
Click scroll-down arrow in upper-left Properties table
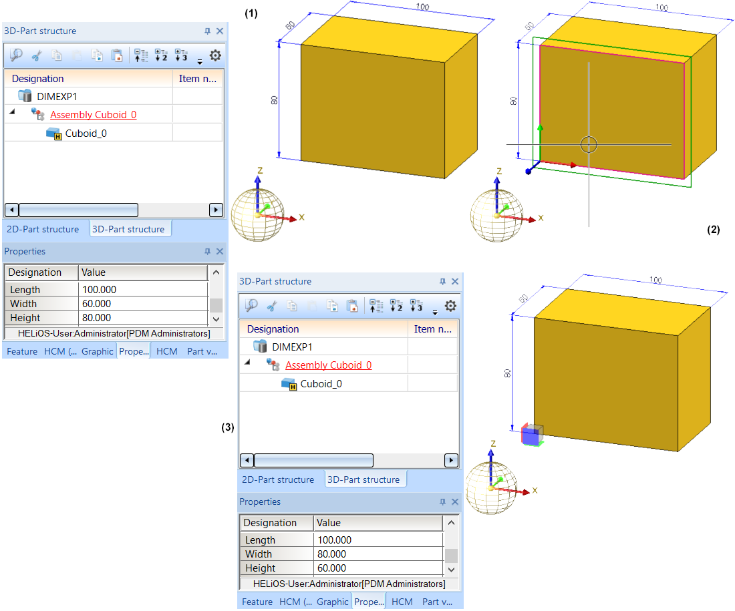[x=216, y=319]
